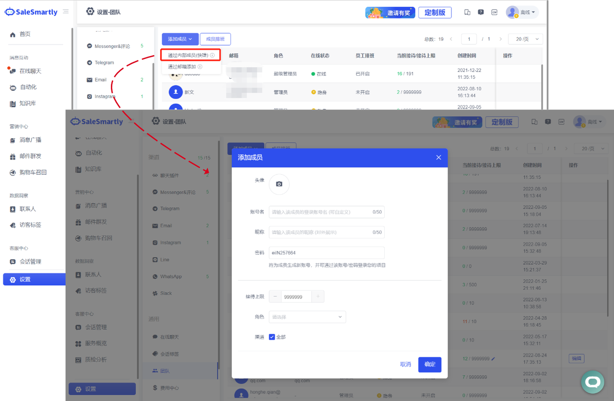Click the pencil icon beside 12 / 9999999
This screenshot has height=401, width=614.
493,358
